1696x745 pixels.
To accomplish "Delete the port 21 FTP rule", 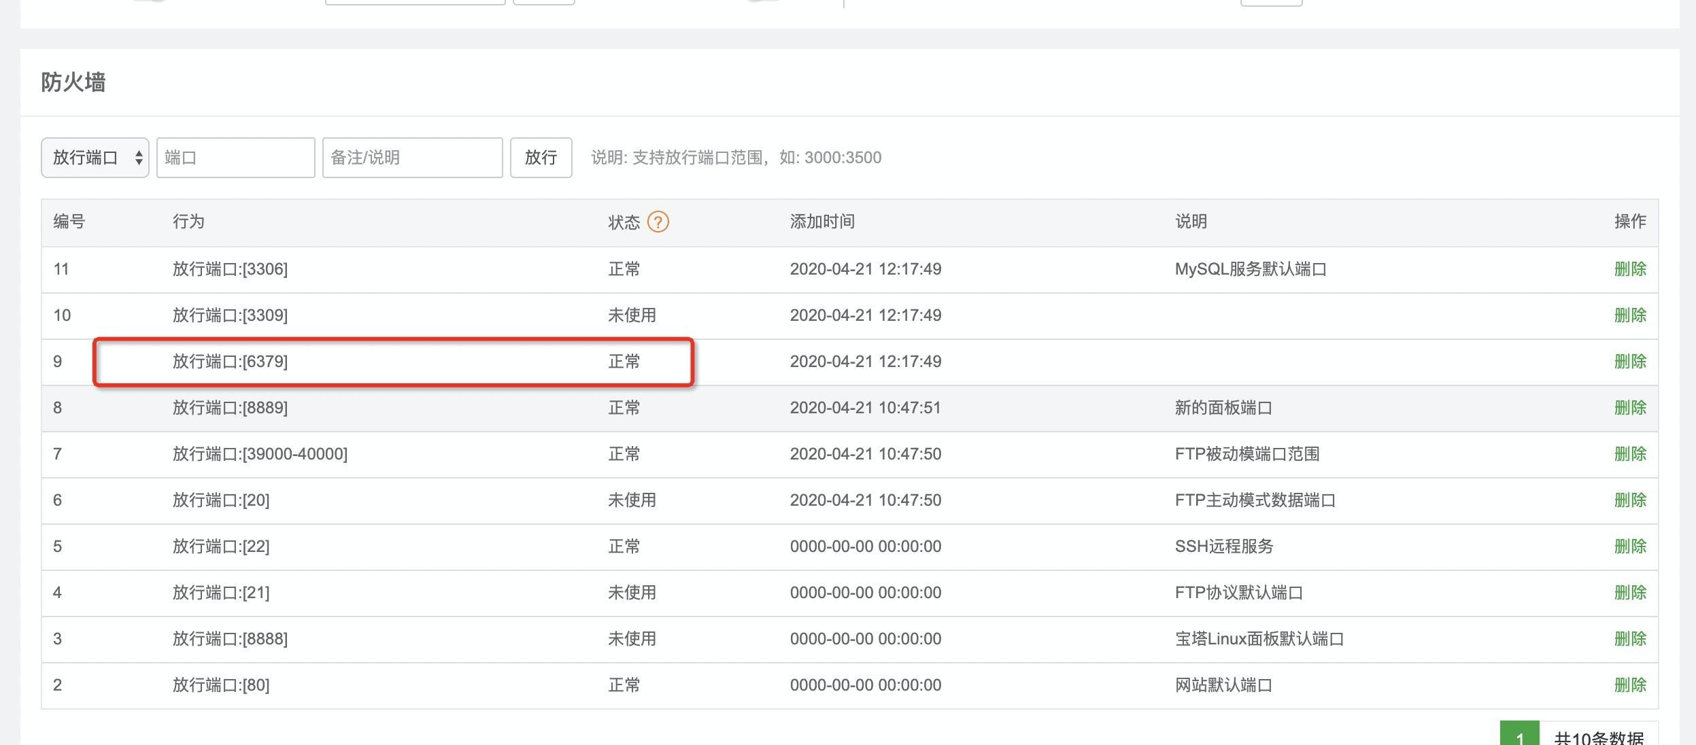I will pyautogui.click(x=1630, y=593).
